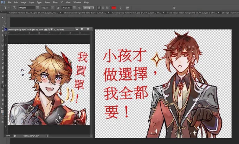
Task: Open the Select menu
Action: click(47, 2)
